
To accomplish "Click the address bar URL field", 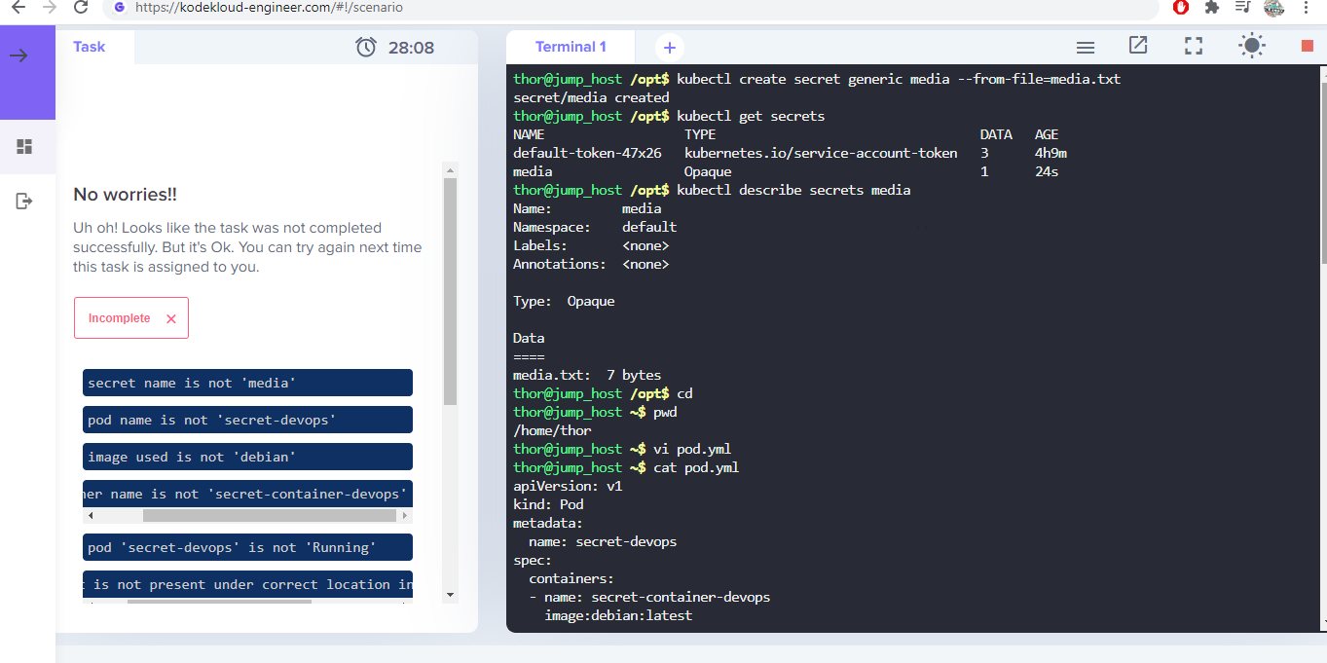I will (631, 8).
